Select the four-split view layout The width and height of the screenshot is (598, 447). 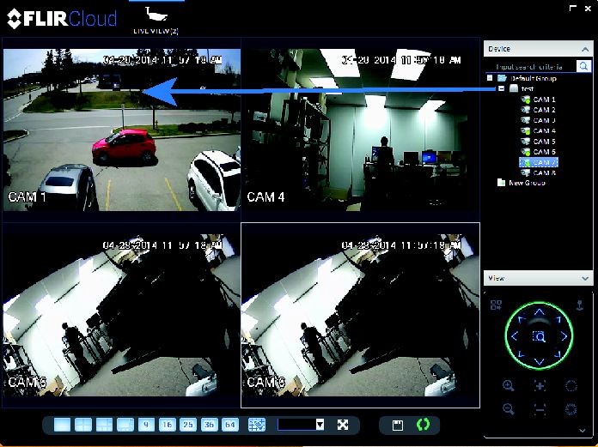click(83, 424)
